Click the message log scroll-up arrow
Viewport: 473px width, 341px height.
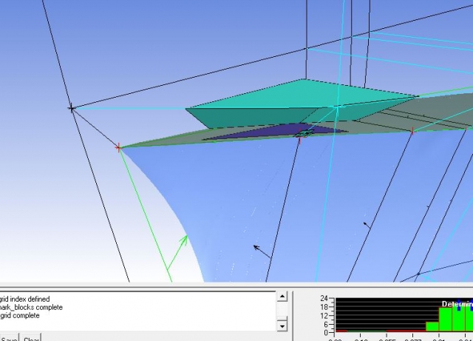coord(282,296)
